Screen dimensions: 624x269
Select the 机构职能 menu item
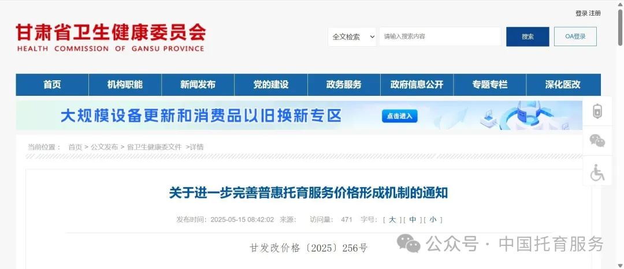click(x=125, y=85)
